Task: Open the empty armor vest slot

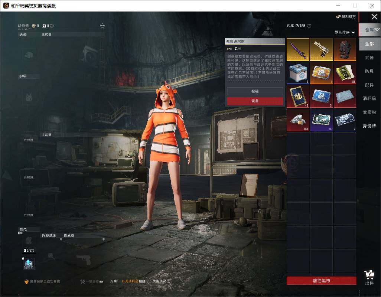Action: [29, 97]
